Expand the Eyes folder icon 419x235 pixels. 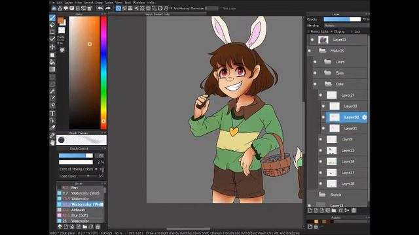click(327, 72)
